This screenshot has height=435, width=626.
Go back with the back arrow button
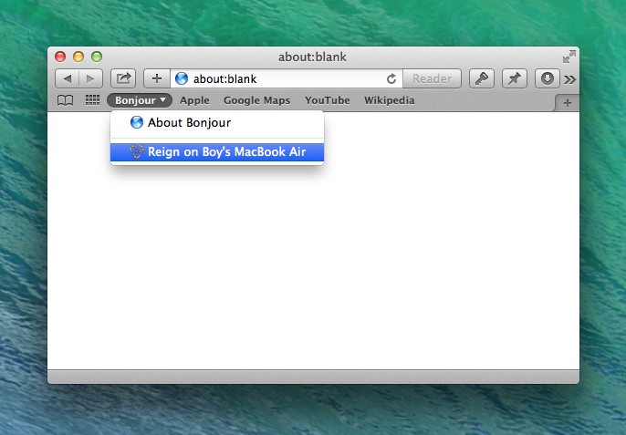(x=68, y=78)
